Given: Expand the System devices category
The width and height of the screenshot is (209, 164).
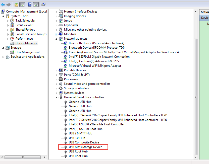Looking at the screenshot, I should (x=56, y=93).
